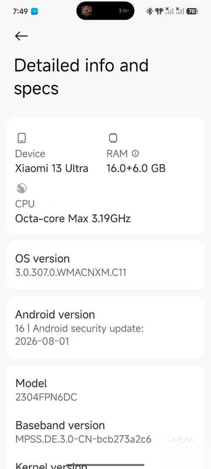Select the Model 2304FPN6DC row

point(105,390)
